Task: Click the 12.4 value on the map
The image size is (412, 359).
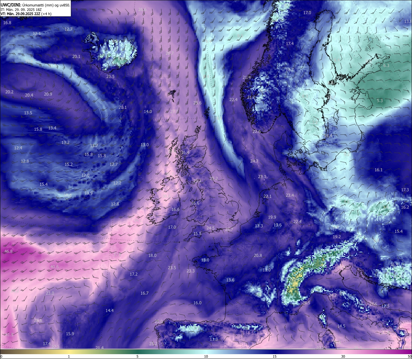Action: (18, 148)
